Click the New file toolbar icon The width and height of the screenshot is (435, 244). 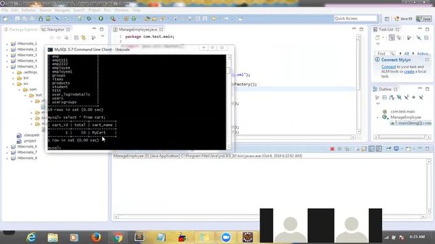5,18
